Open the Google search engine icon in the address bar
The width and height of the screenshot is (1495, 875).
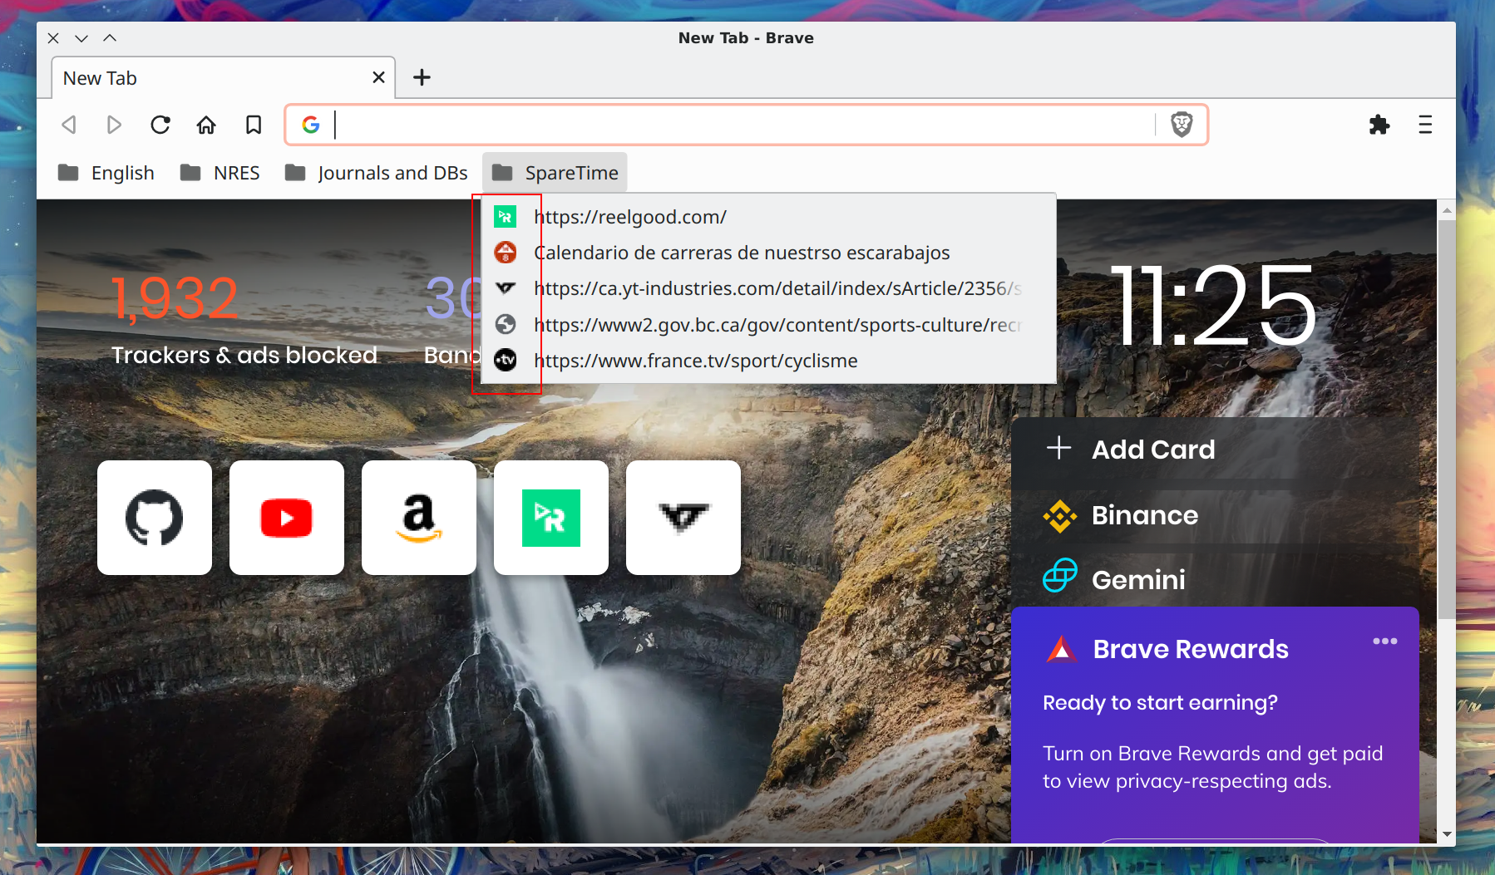pos(311,125)
